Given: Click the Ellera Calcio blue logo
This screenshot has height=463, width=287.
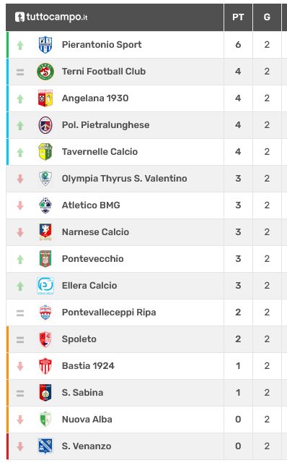Looking at the screenshot, I should [x=45, y=286].
